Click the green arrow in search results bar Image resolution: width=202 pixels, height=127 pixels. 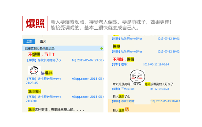(102, 48)
